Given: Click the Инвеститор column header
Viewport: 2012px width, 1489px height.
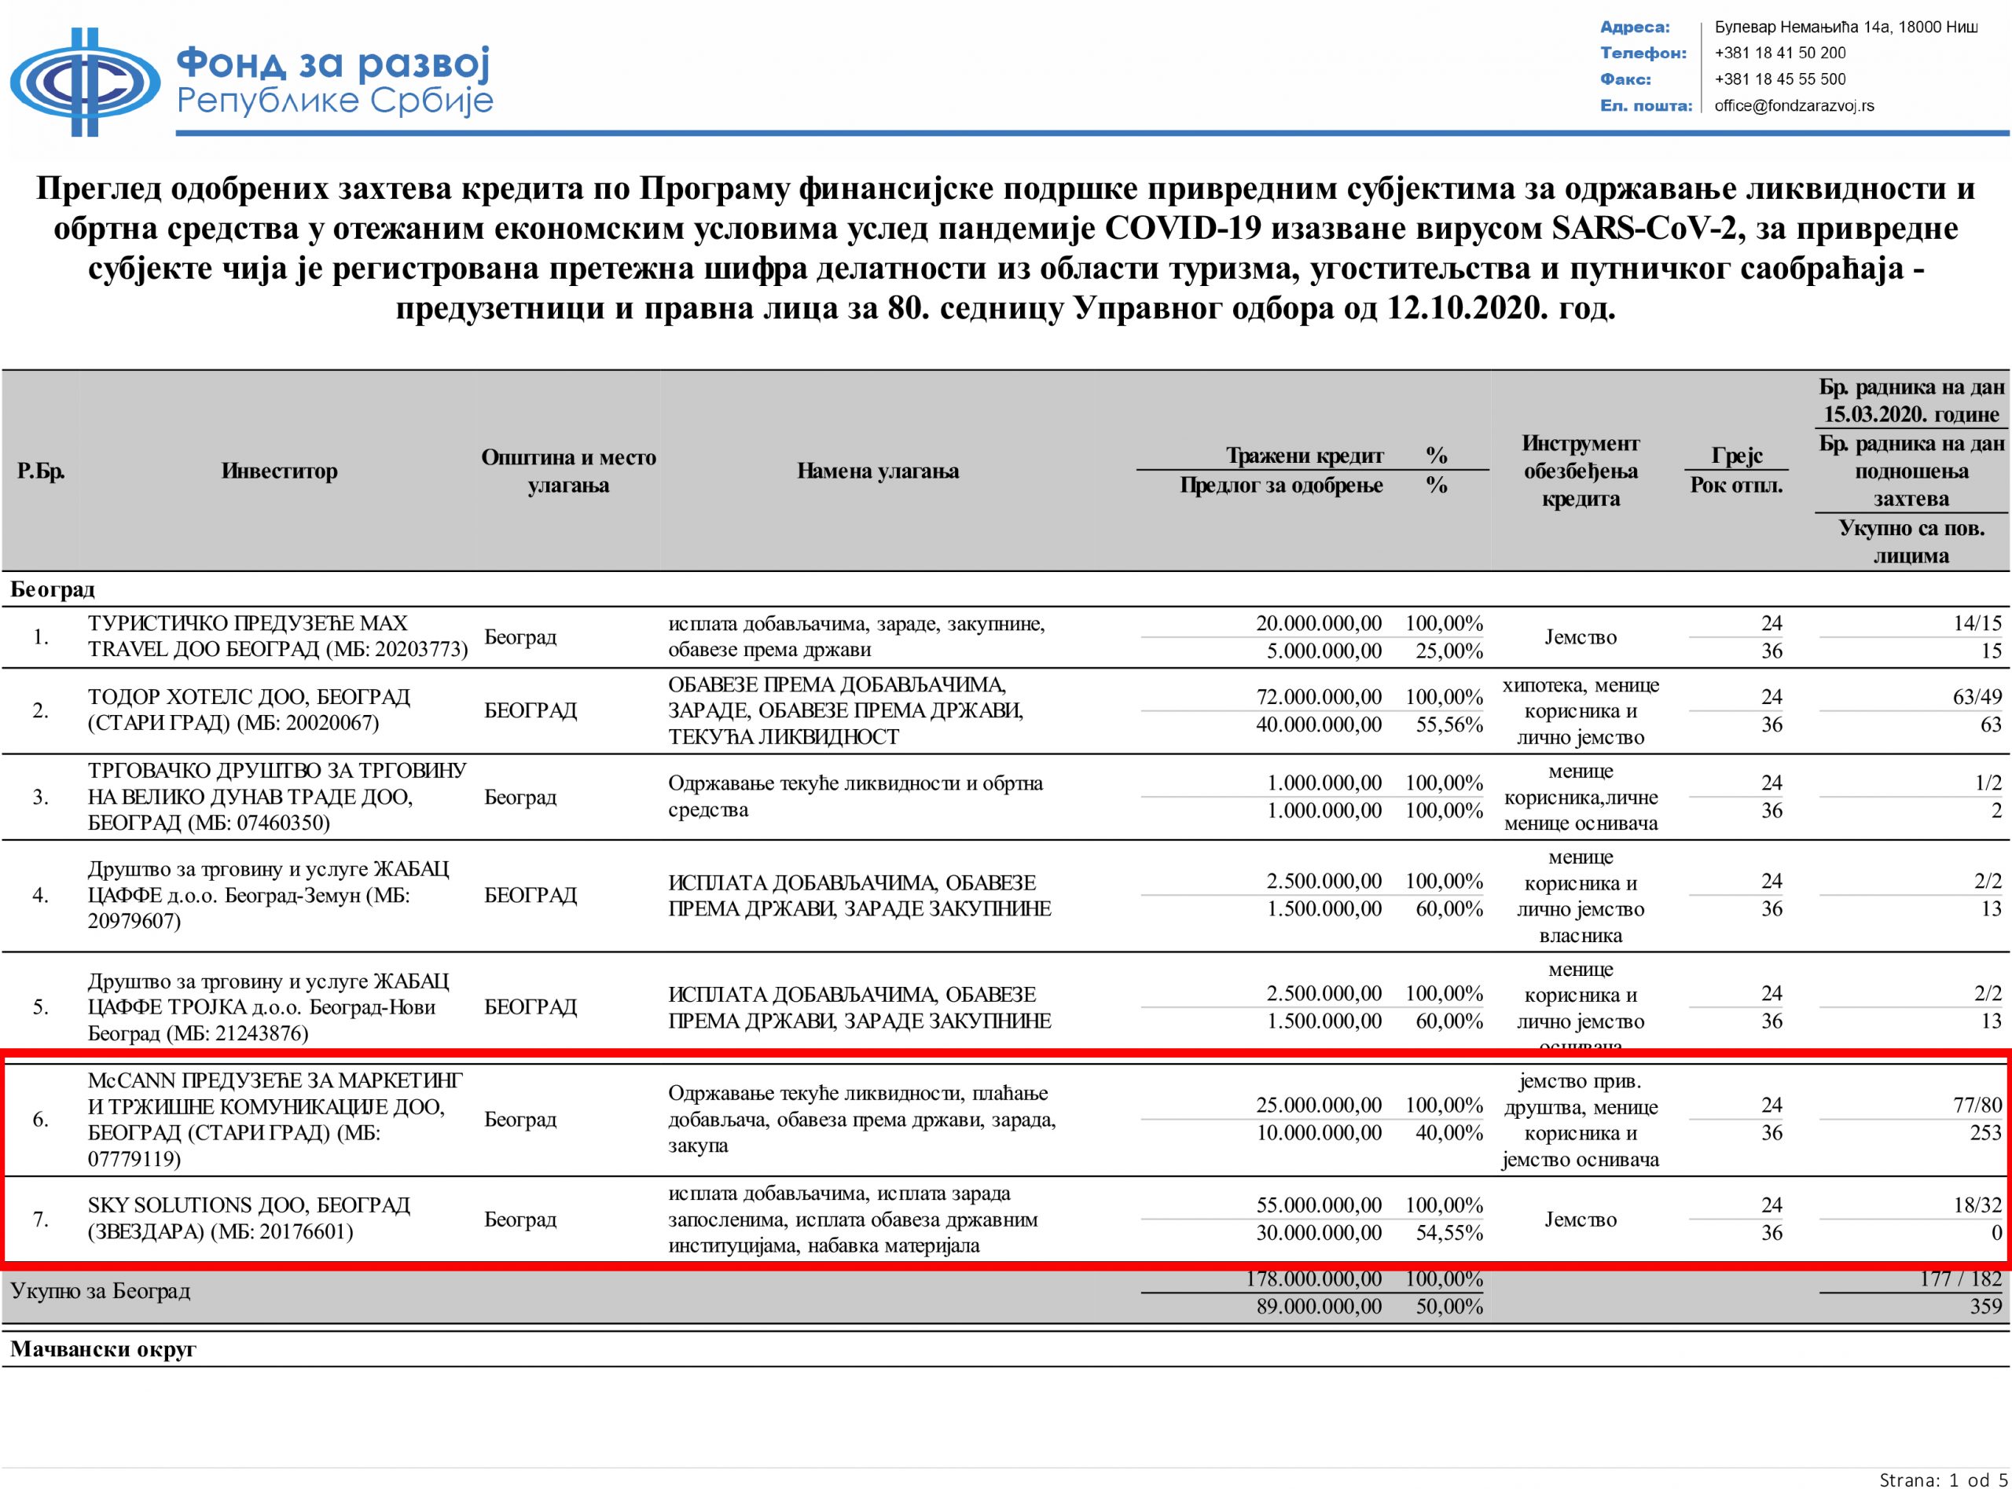Looking at the screenshot, I should [278, 471].
